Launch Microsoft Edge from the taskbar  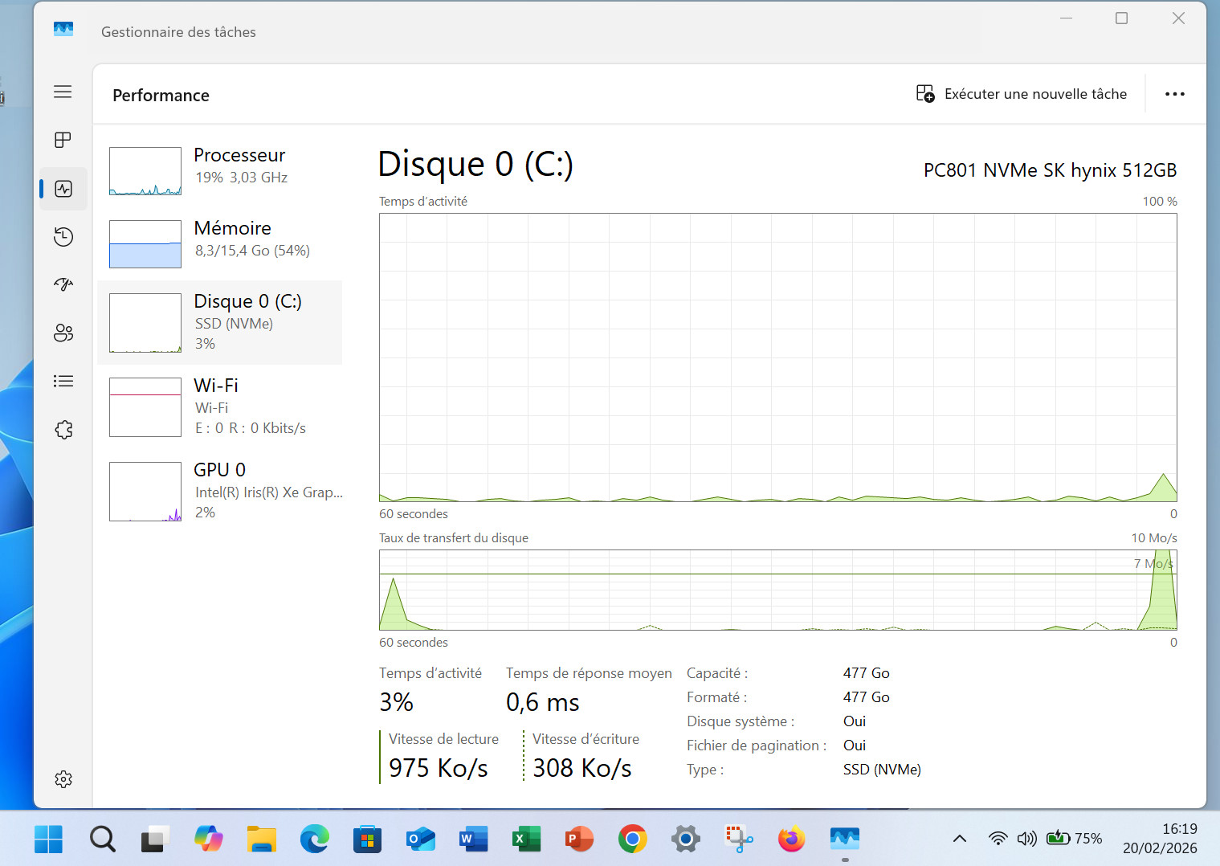(314, 839)
